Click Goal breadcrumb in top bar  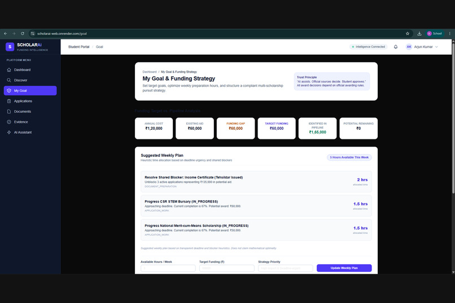pos(99,47)
